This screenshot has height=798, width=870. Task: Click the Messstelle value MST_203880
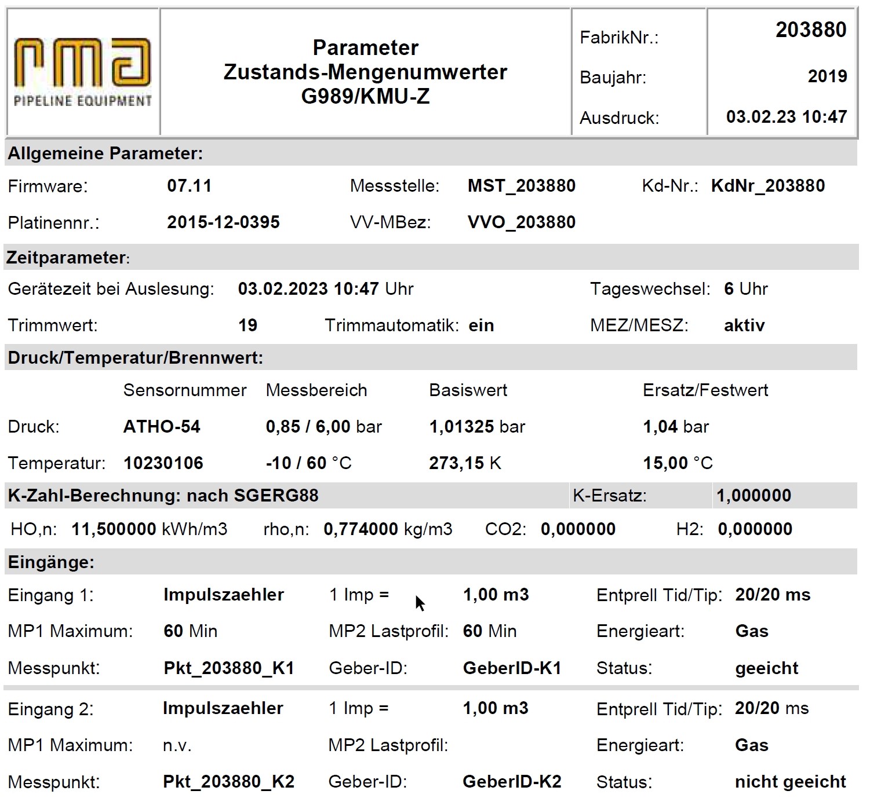click(x=522, y=186)
